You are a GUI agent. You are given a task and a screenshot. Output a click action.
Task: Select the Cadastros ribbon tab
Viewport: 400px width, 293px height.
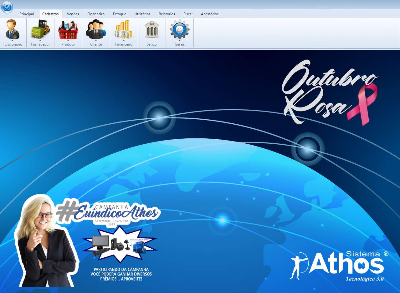click(x=50, y=14)
